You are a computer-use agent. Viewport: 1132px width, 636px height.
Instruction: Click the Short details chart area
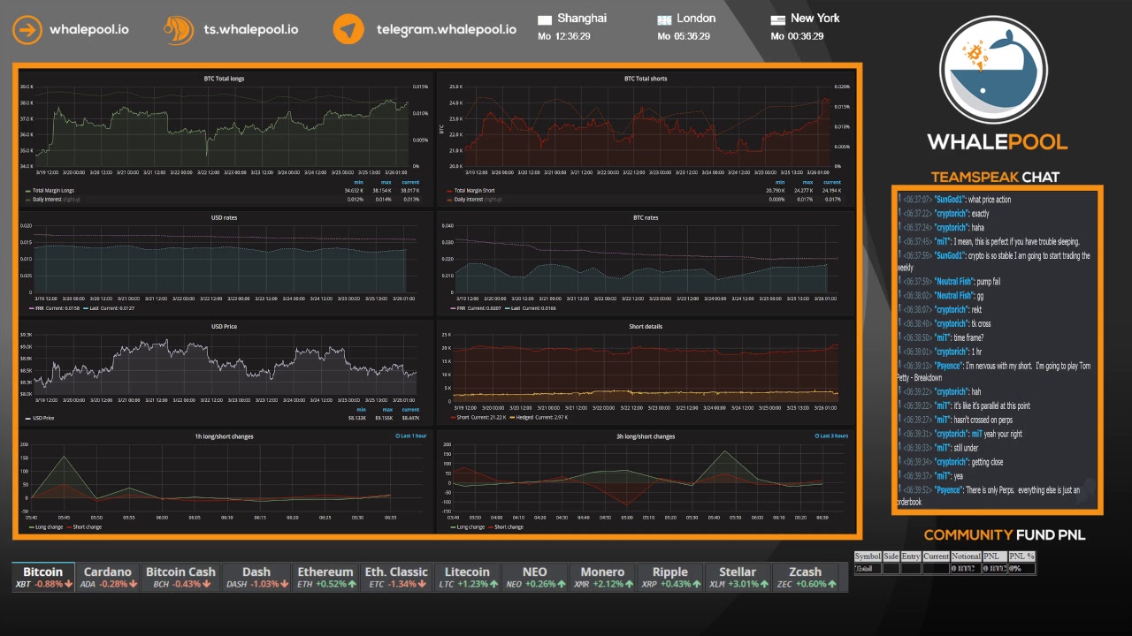tap(646, 367)
